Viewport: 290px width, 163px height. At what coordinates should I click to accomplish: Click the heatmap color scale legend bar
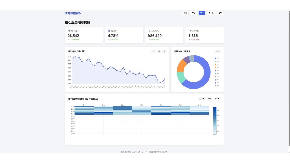pyautogui.click(x=214, y=121)
